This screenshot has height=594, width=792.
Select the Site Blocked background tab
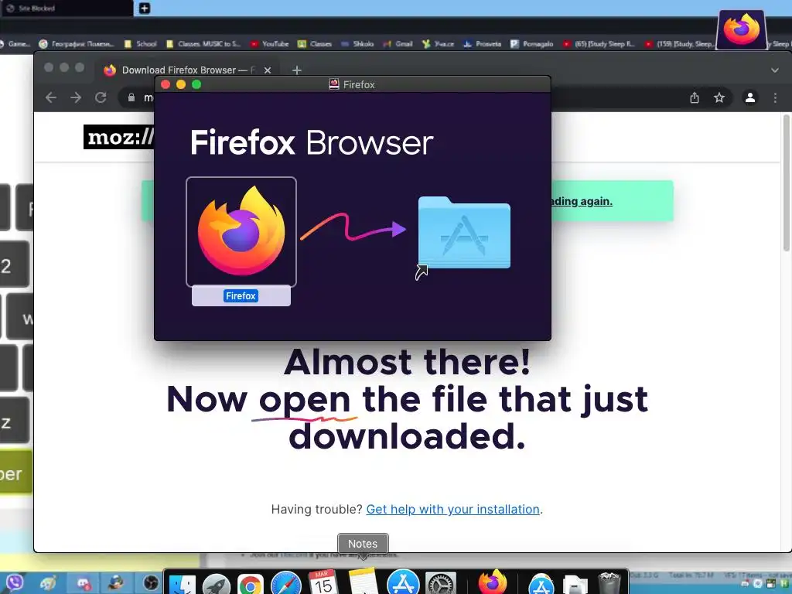click(67, 8)
